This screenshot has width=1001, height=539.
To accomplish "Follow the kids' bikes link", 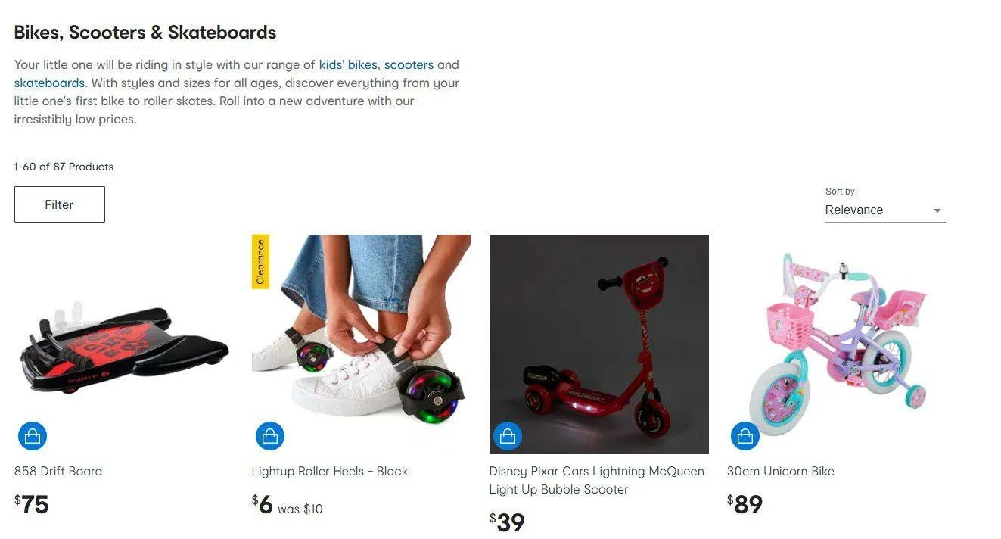I will pos(348,64).
